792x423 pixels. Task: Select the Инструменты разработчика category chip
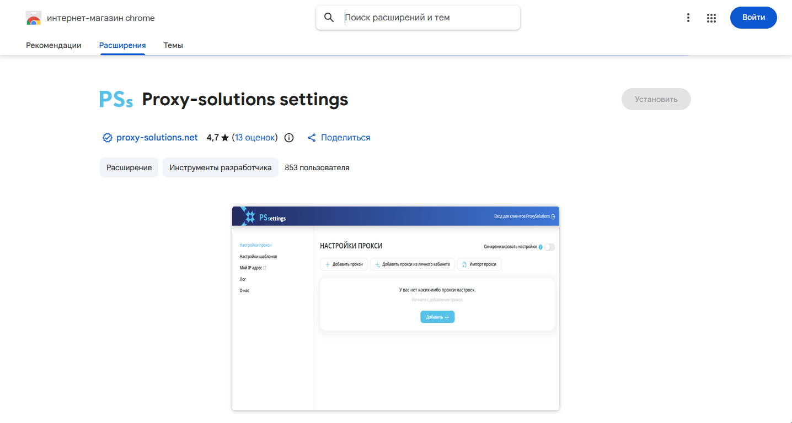[220, 167]
